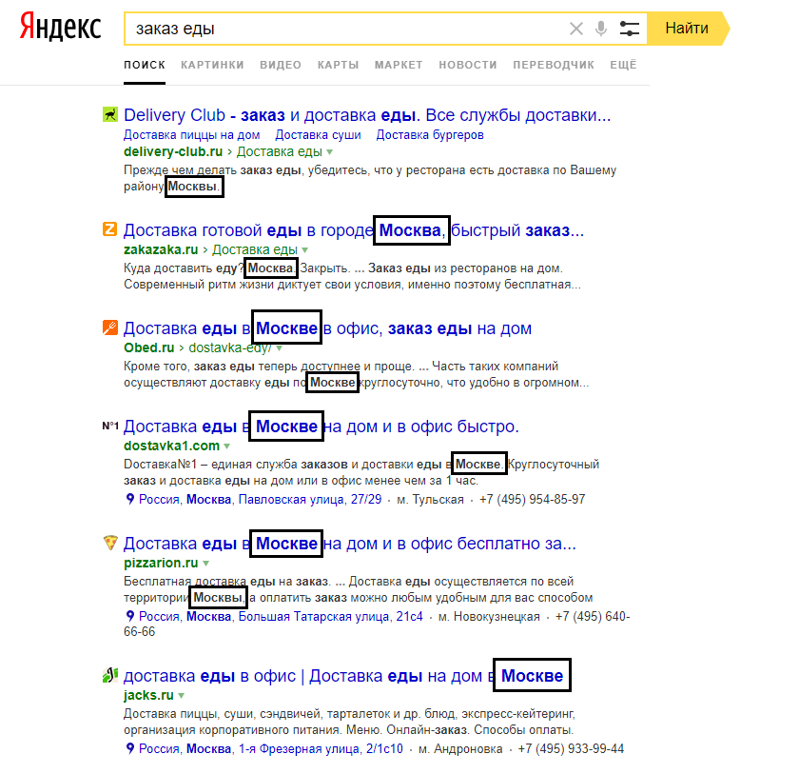
Task: Expand dropdown arrow next to Obed.ru
Action: point(280,348)
